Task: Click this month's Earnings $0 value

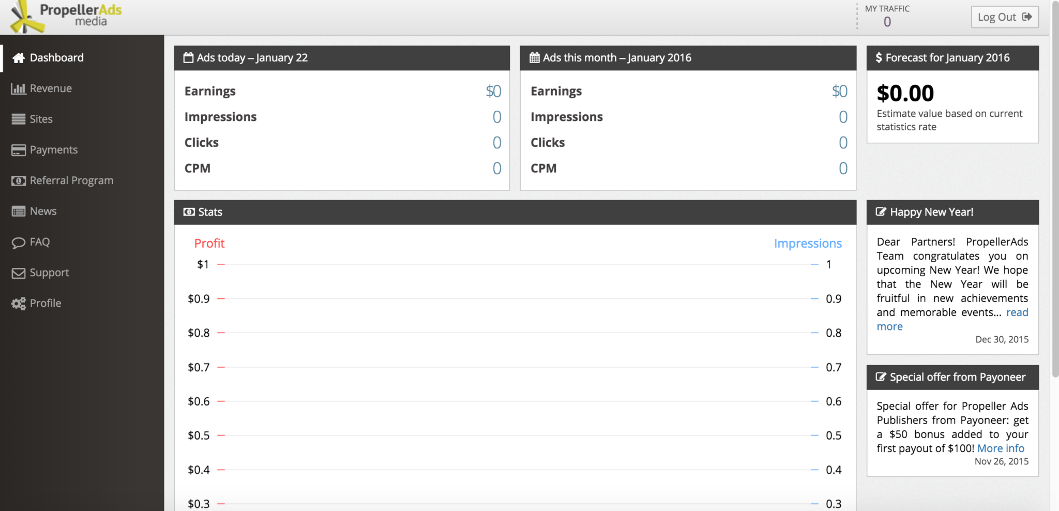Action: 839,91
